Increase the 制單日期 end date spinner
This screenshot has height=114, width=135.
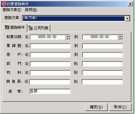[120, 36]
